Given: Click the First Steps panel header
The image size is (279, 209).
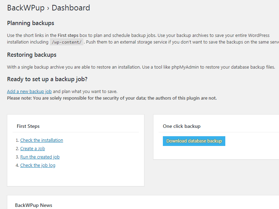Looking at the screenshot, I should [29, 126].
